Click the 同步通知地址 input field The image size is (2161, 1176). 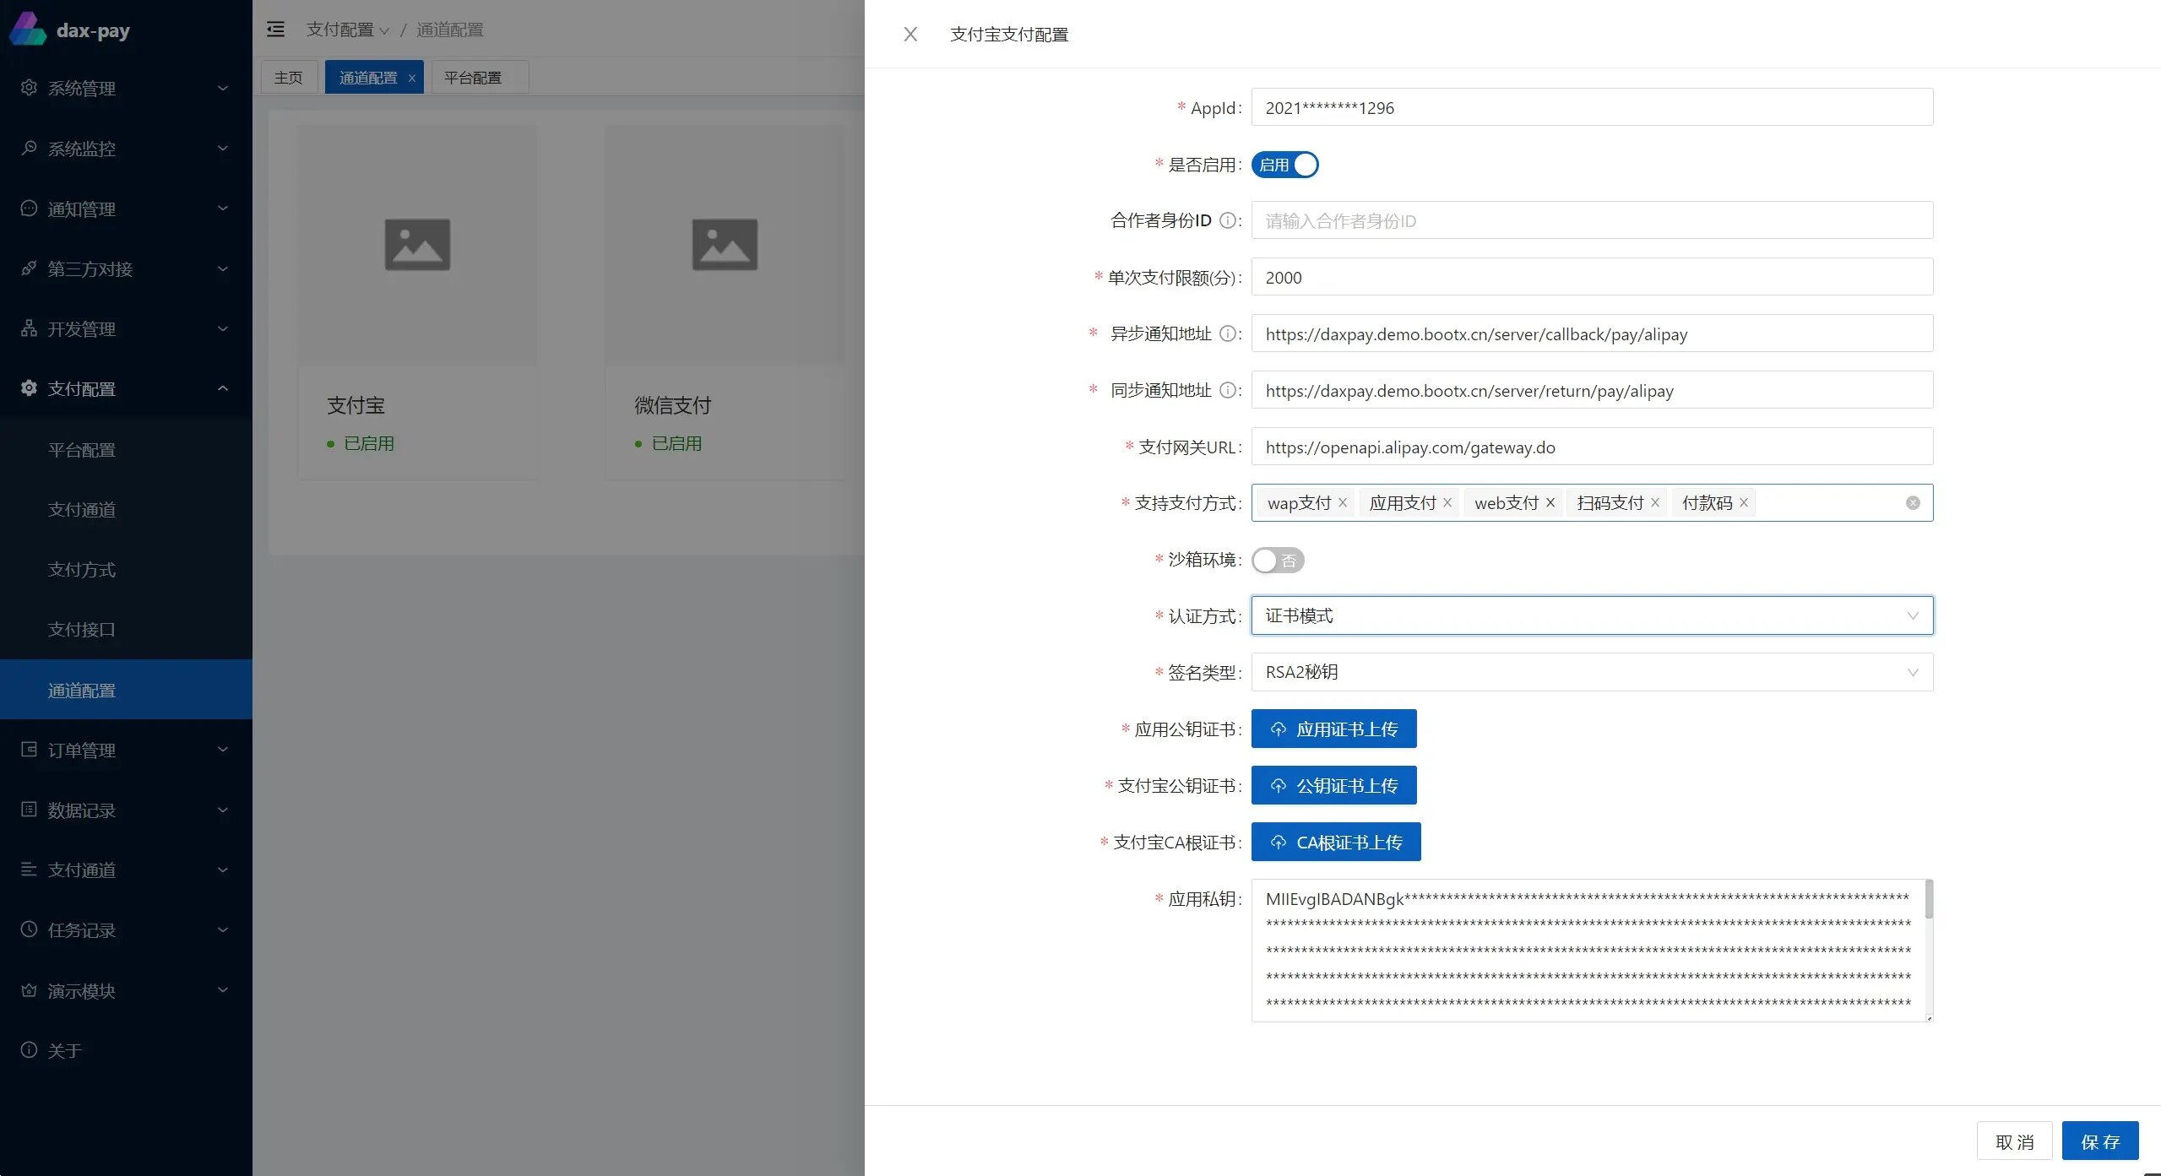pos(1592,390)
